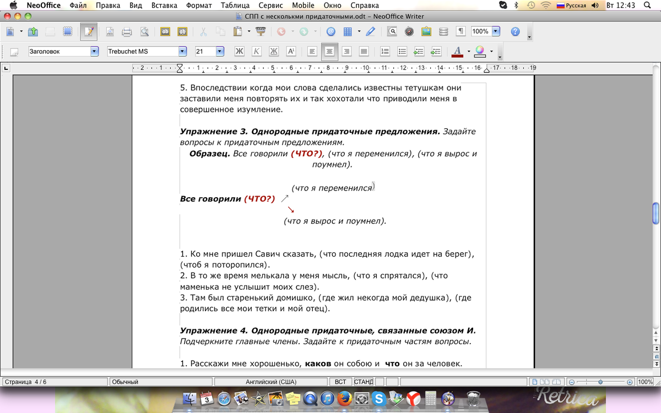
Task: Click the font color swatch
Action: tap(457, 51)
